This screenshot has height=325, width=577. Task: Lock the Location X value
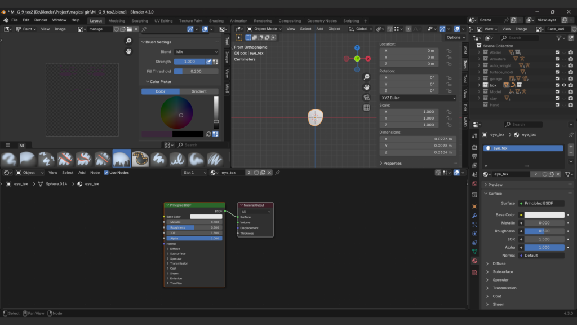coord(449,50)
